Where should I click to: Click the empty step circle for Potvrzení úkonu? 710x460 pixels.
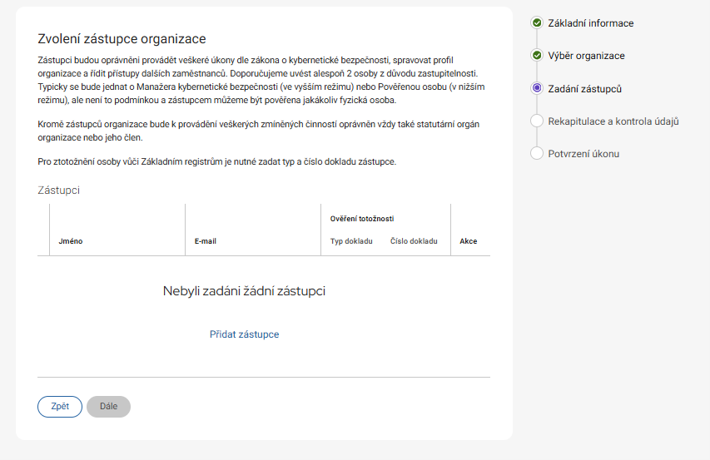coord(536,154)
